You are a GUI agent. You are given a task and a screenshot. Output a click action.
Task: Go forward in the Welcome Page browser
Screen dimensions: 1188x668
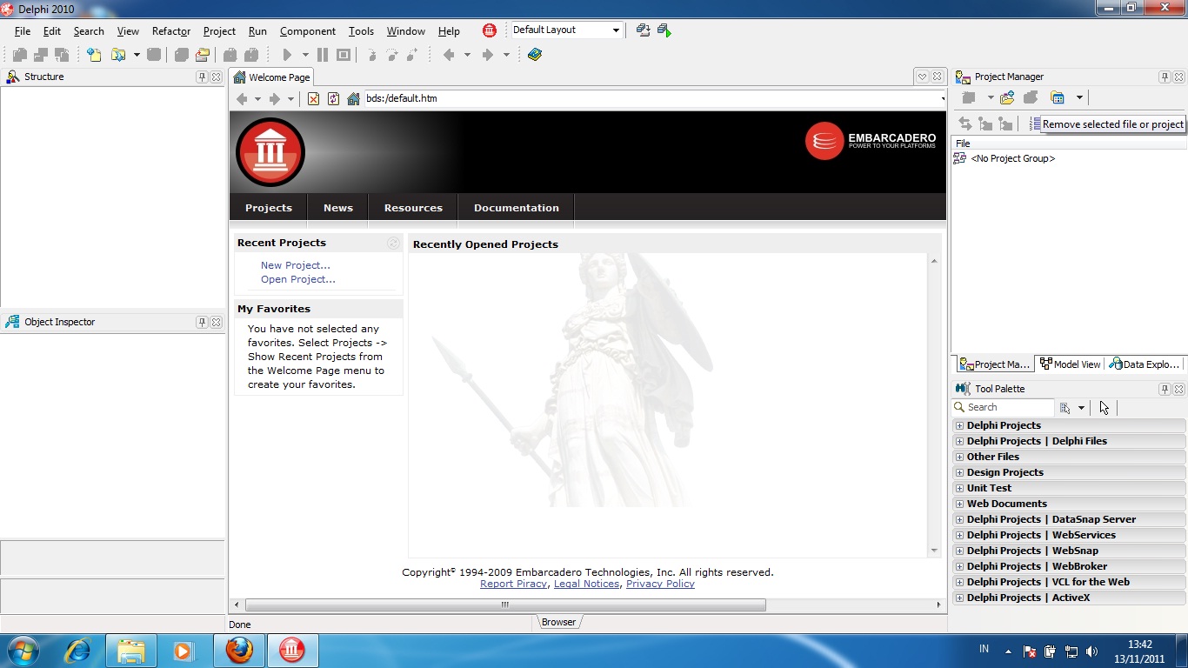[275, 99]
